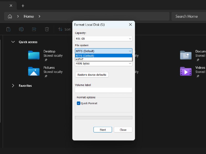Click the Favorites heading
The width and height of the screenshot is (206, 154).
coord(25,86)
